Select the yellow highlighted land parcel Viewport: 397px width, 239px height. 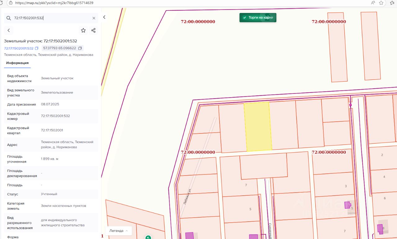point(258,127)
